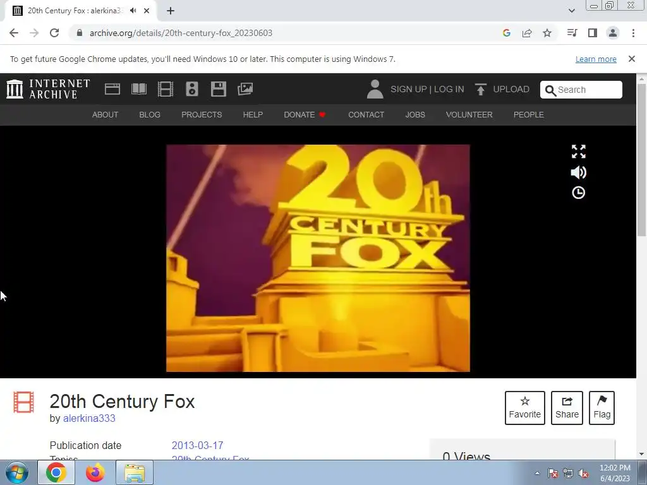This screenshot has height=485, width=647.
Task: Click the Upload arrow icon
Action: (480, 89)
